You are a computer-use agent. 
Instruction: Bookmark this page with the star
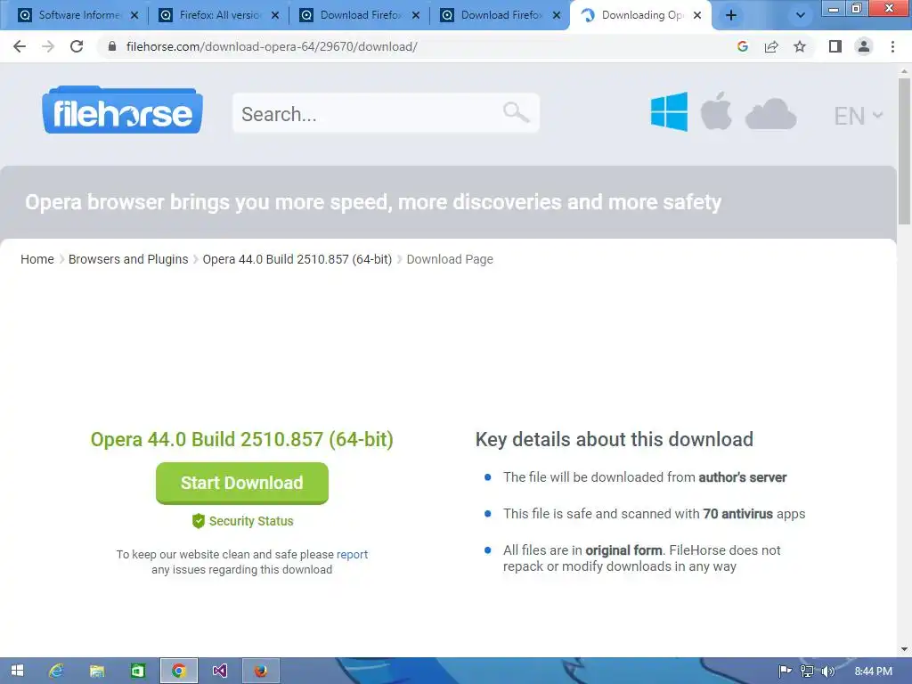[x=800, y=46]
